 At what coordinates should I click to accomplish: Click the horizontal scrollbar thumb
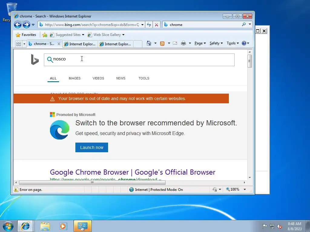pyautogui.click(x=92, y=182)
